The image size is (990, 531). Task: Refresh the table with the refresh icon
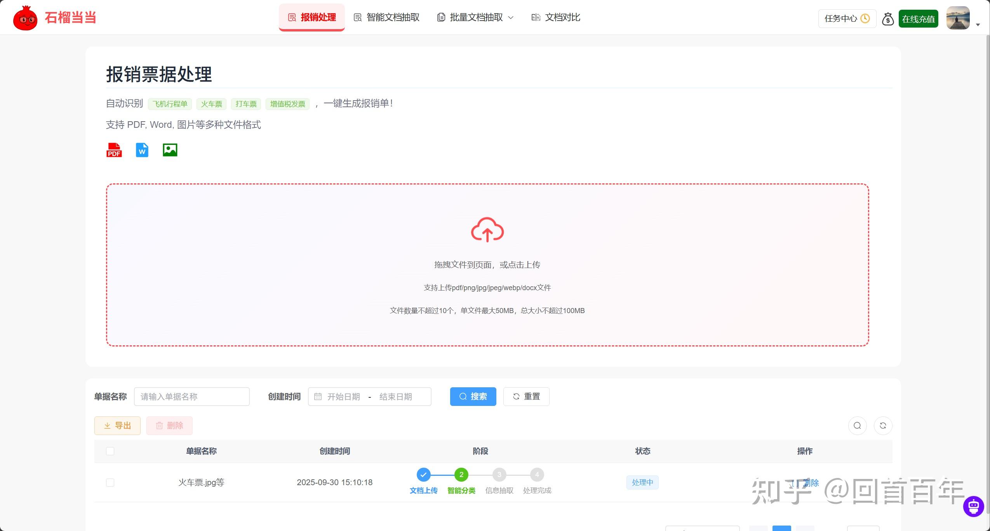pyautogui.click(x=883, y=425)
